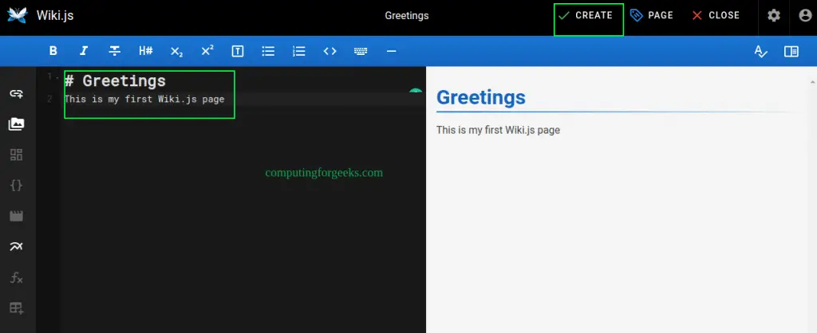Click the Greetings page title in header

pos(406,16)
